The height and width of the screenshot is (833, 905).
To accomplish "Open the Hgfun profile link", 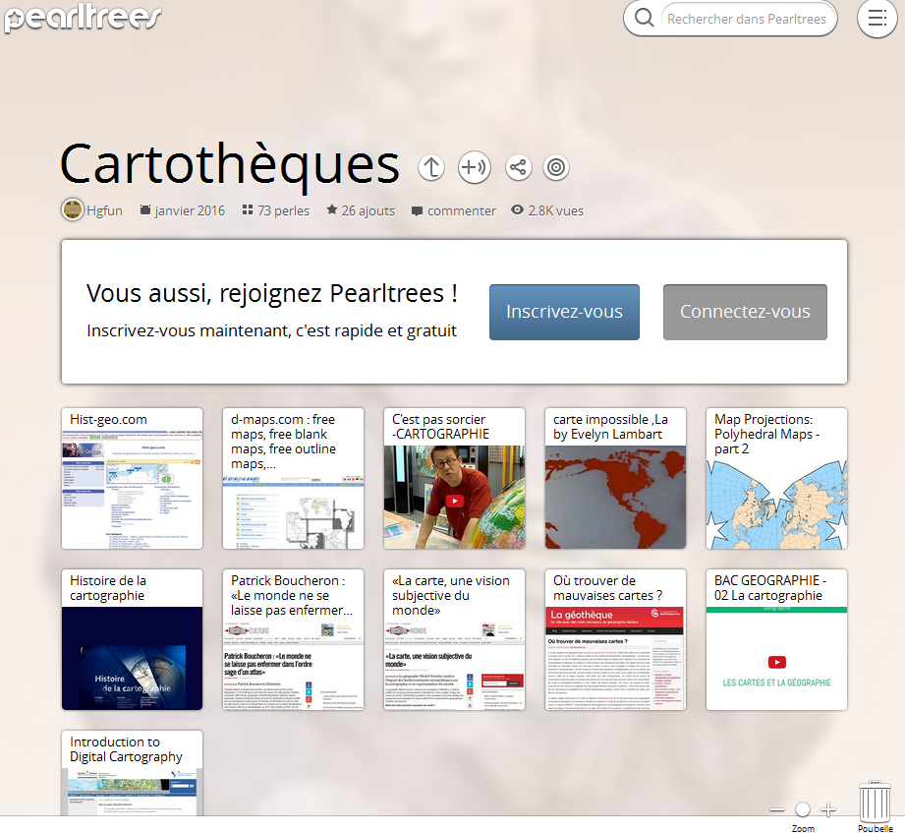I will (104, 210).
